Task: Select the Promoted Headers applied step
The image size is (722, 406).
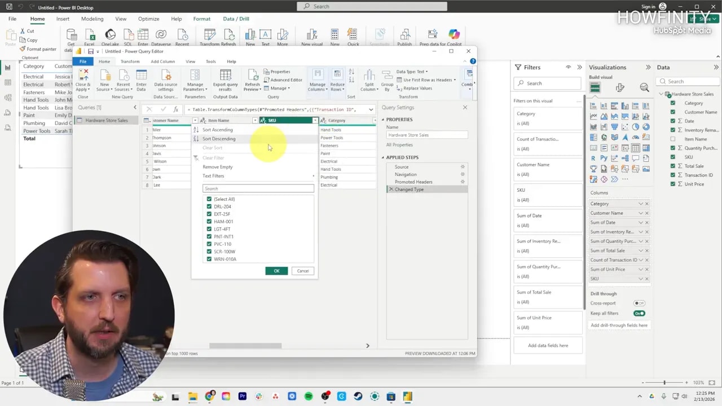Action: [x=413, y=182]
